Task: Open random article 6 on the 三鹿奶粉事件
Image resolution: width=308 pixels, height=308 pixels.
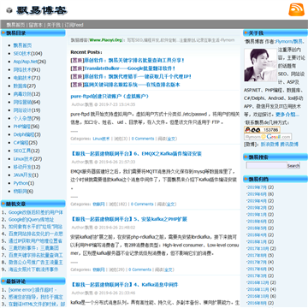Action: click(x=33, y=248)
